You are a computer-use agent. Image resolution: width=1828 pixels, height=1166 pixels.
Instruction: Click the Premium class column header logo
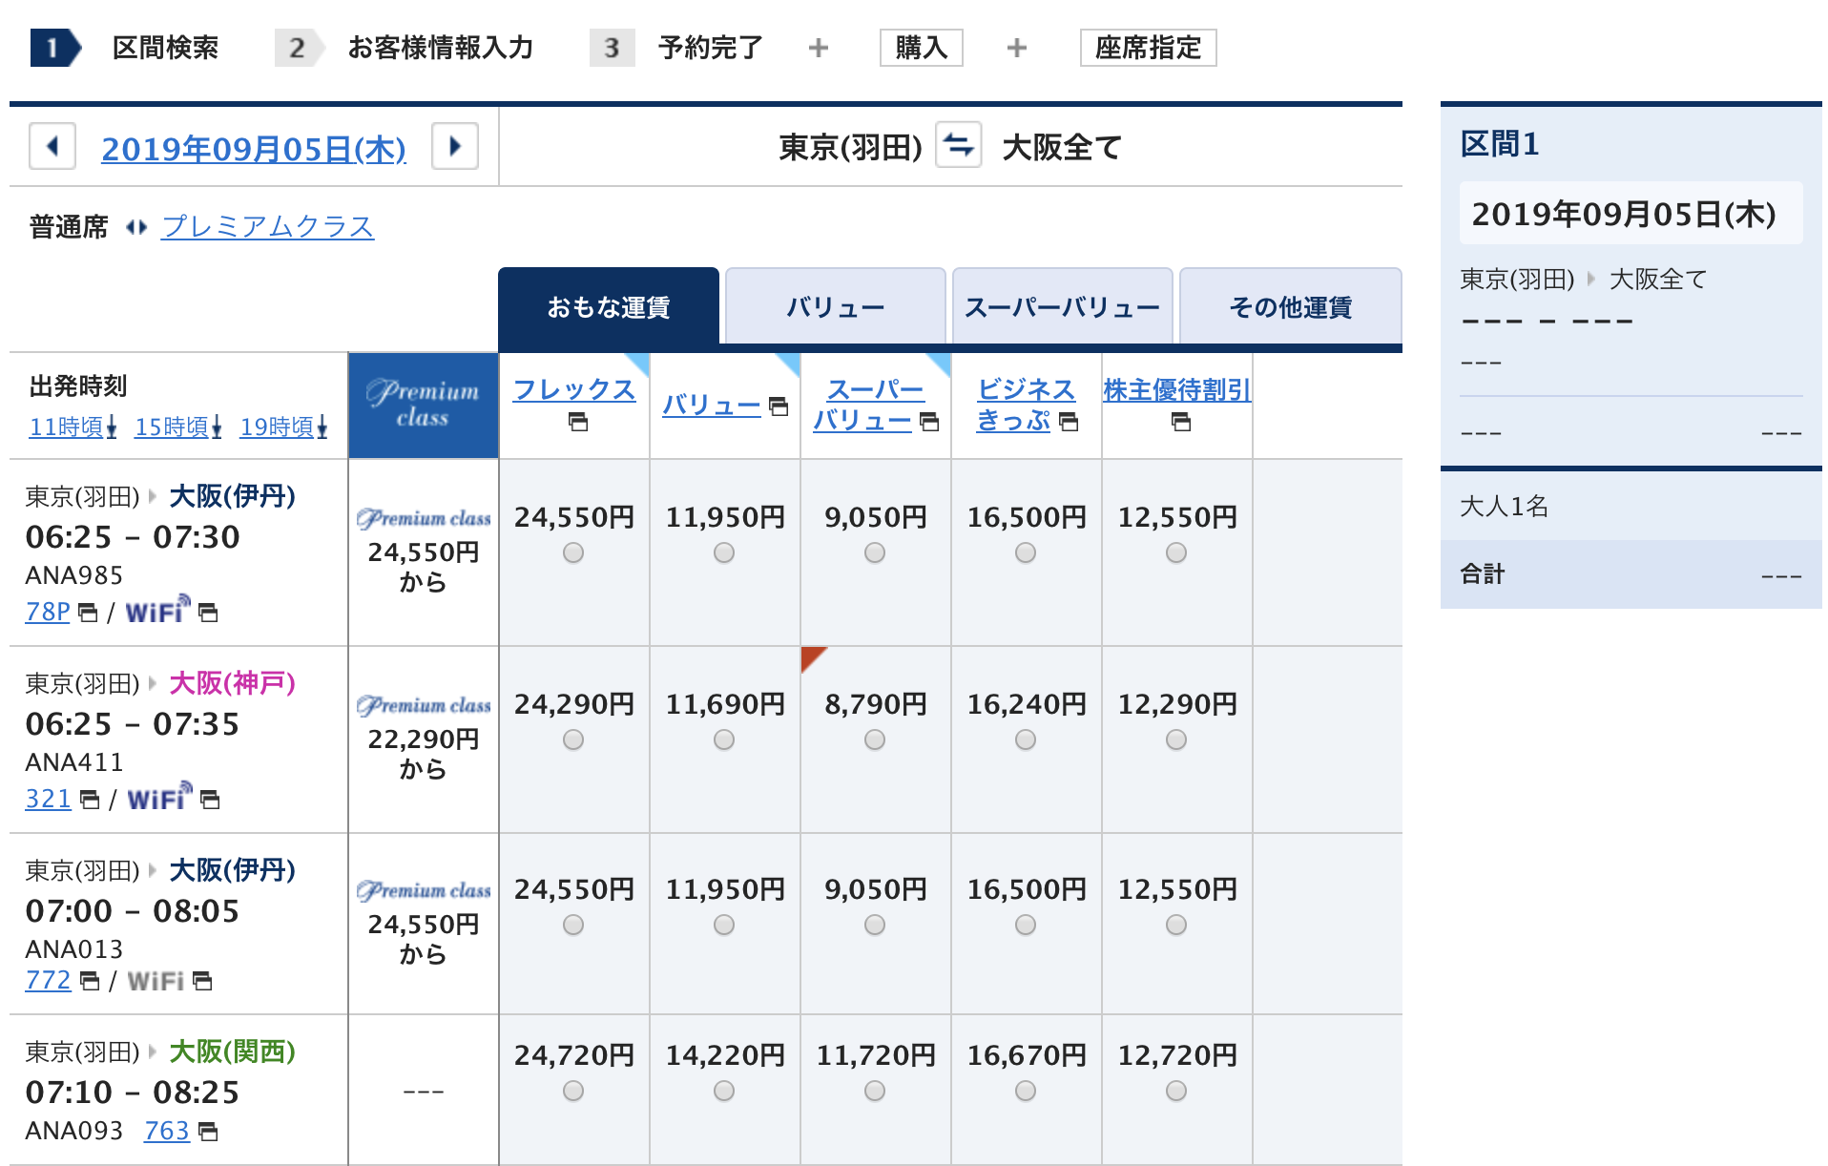coord(424,406)
